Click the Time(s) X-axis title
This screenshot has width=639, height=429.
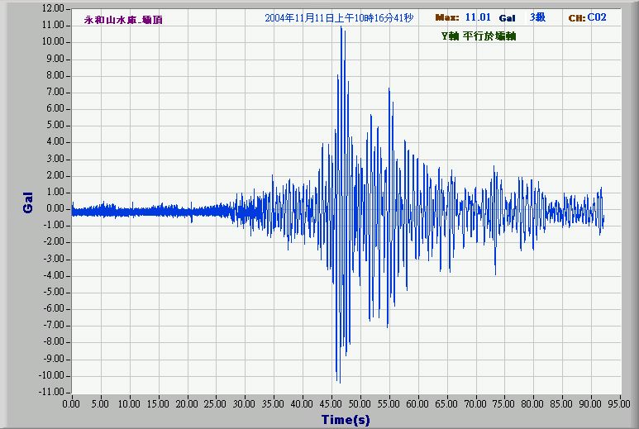pyautogui.click(x=346, y=421)
